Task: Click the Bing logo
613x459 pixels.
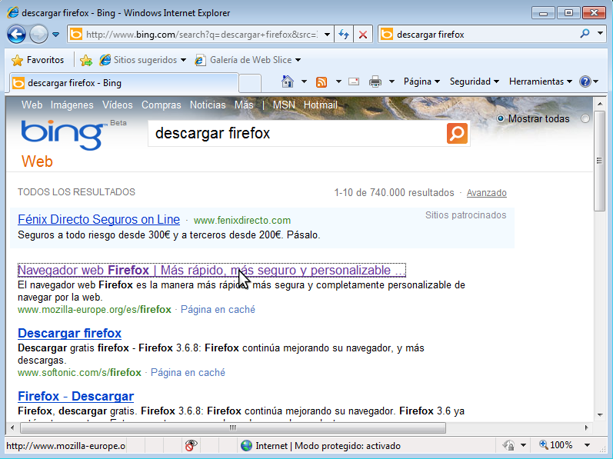Action: click(64, 135)
